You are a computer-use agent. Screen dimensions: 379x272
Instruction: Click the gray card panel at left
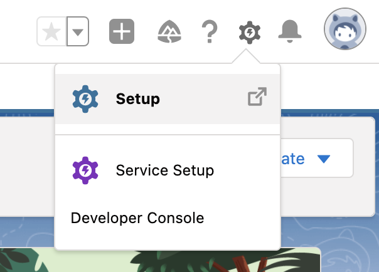[x=27, y=167]
